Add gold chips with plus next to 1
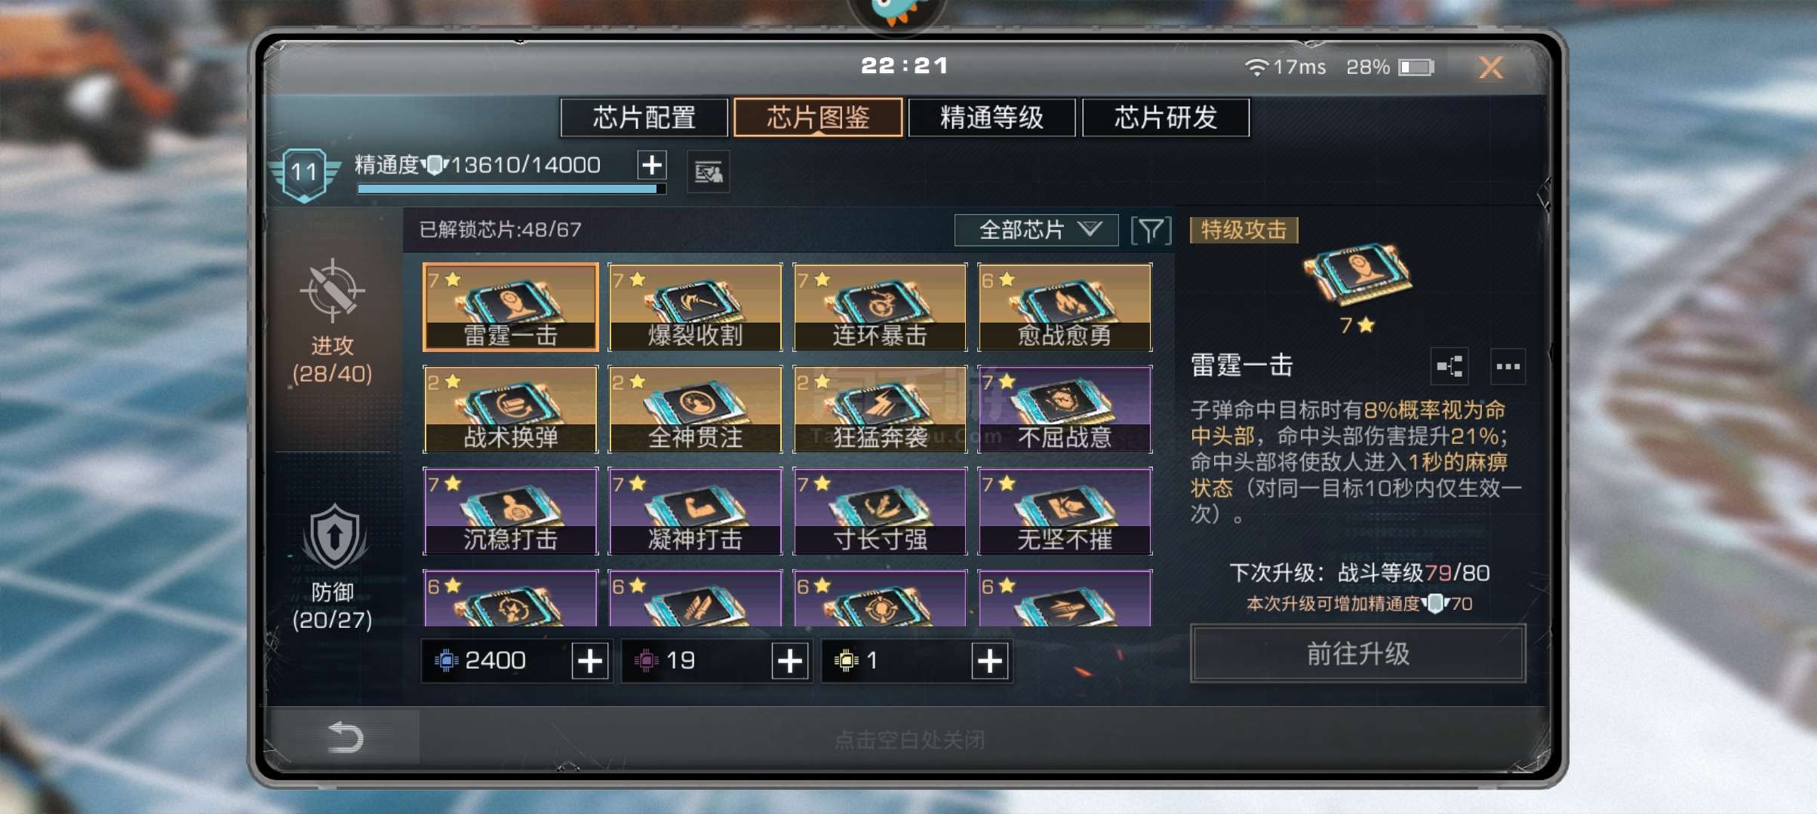Screen dimensions: 1817x814 point(990,661)
